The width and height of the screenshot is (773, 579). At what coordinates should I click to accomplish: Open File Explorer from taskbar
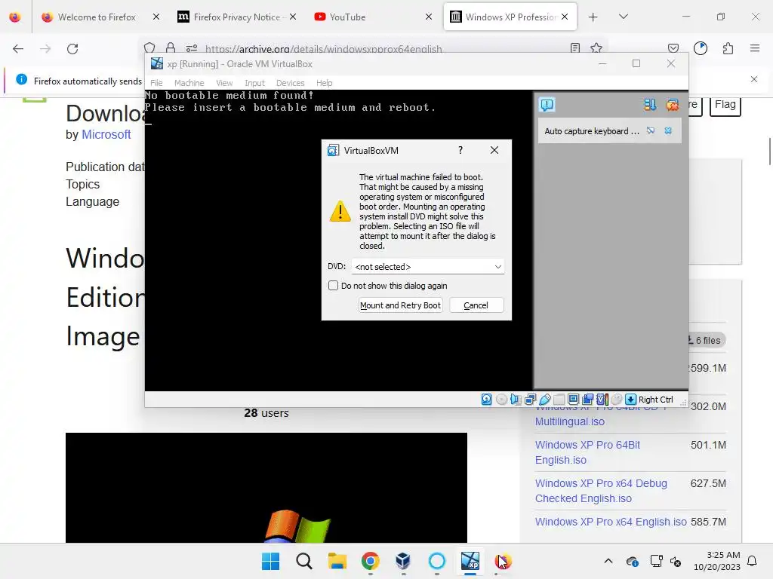tap(337, 561)
